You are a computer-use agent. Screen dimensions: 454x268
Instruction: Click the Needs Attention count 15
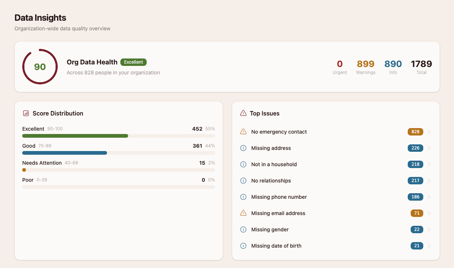pos(202,163)
